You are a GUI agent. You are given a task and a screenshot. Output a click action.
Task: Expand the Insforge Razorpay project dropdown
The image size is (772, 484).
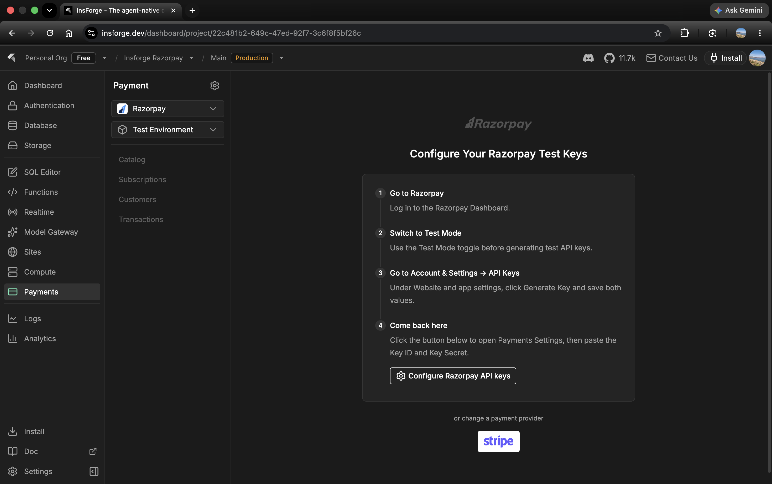tap(191, 58)
